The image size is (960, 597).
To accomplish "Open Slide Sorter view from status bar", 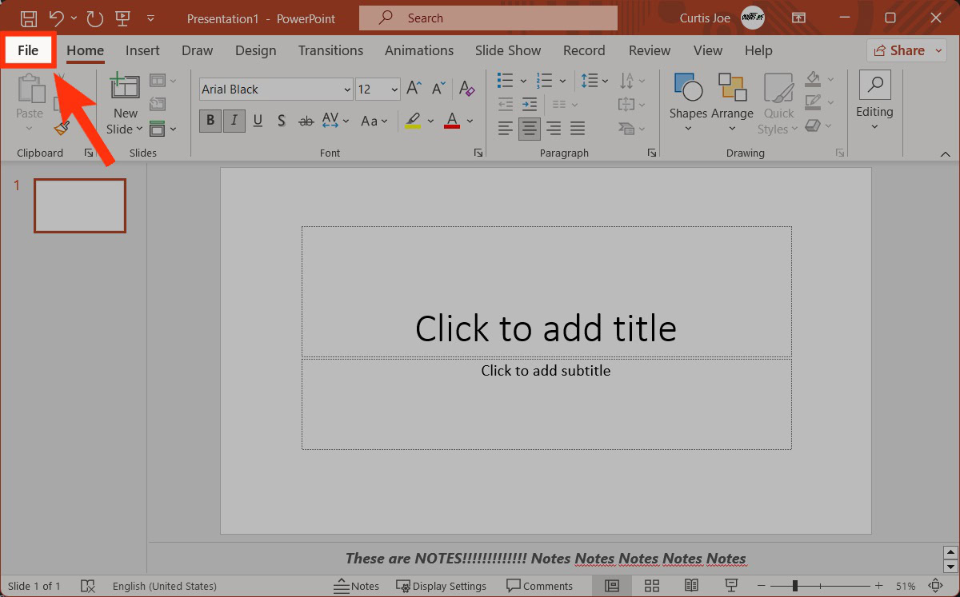I will coord(651,586).
